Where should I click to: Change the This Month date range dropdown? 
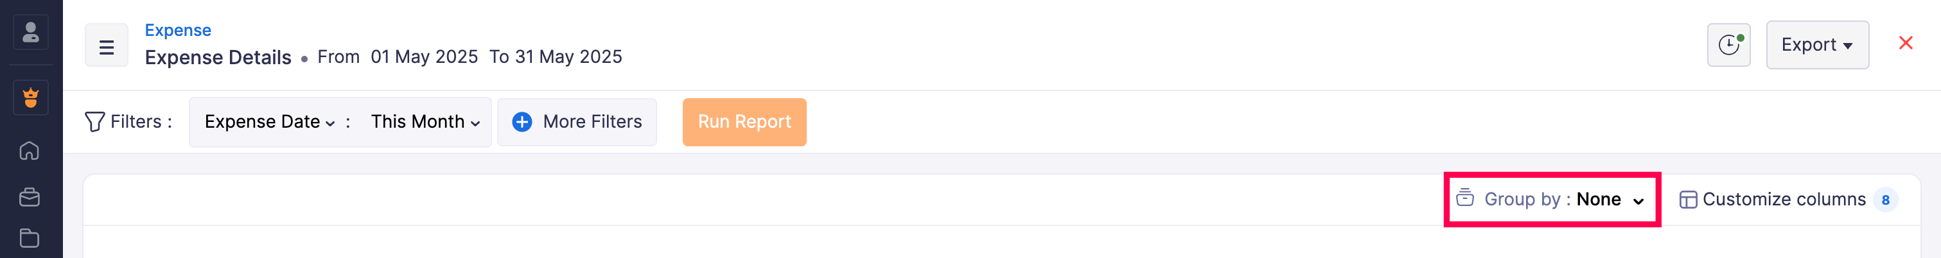[425, 122]
